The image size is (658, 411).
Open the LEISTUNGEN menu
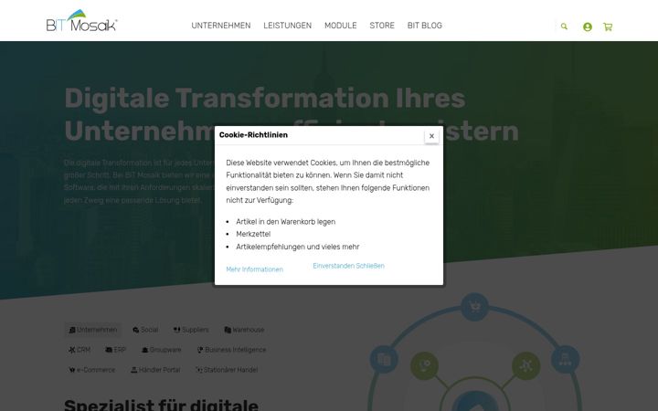click(288, 26)
